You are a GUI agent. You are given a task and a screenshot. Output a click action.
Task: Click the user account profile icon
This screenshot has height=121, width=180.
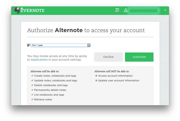pyautogui.click(x=125, y=10)
